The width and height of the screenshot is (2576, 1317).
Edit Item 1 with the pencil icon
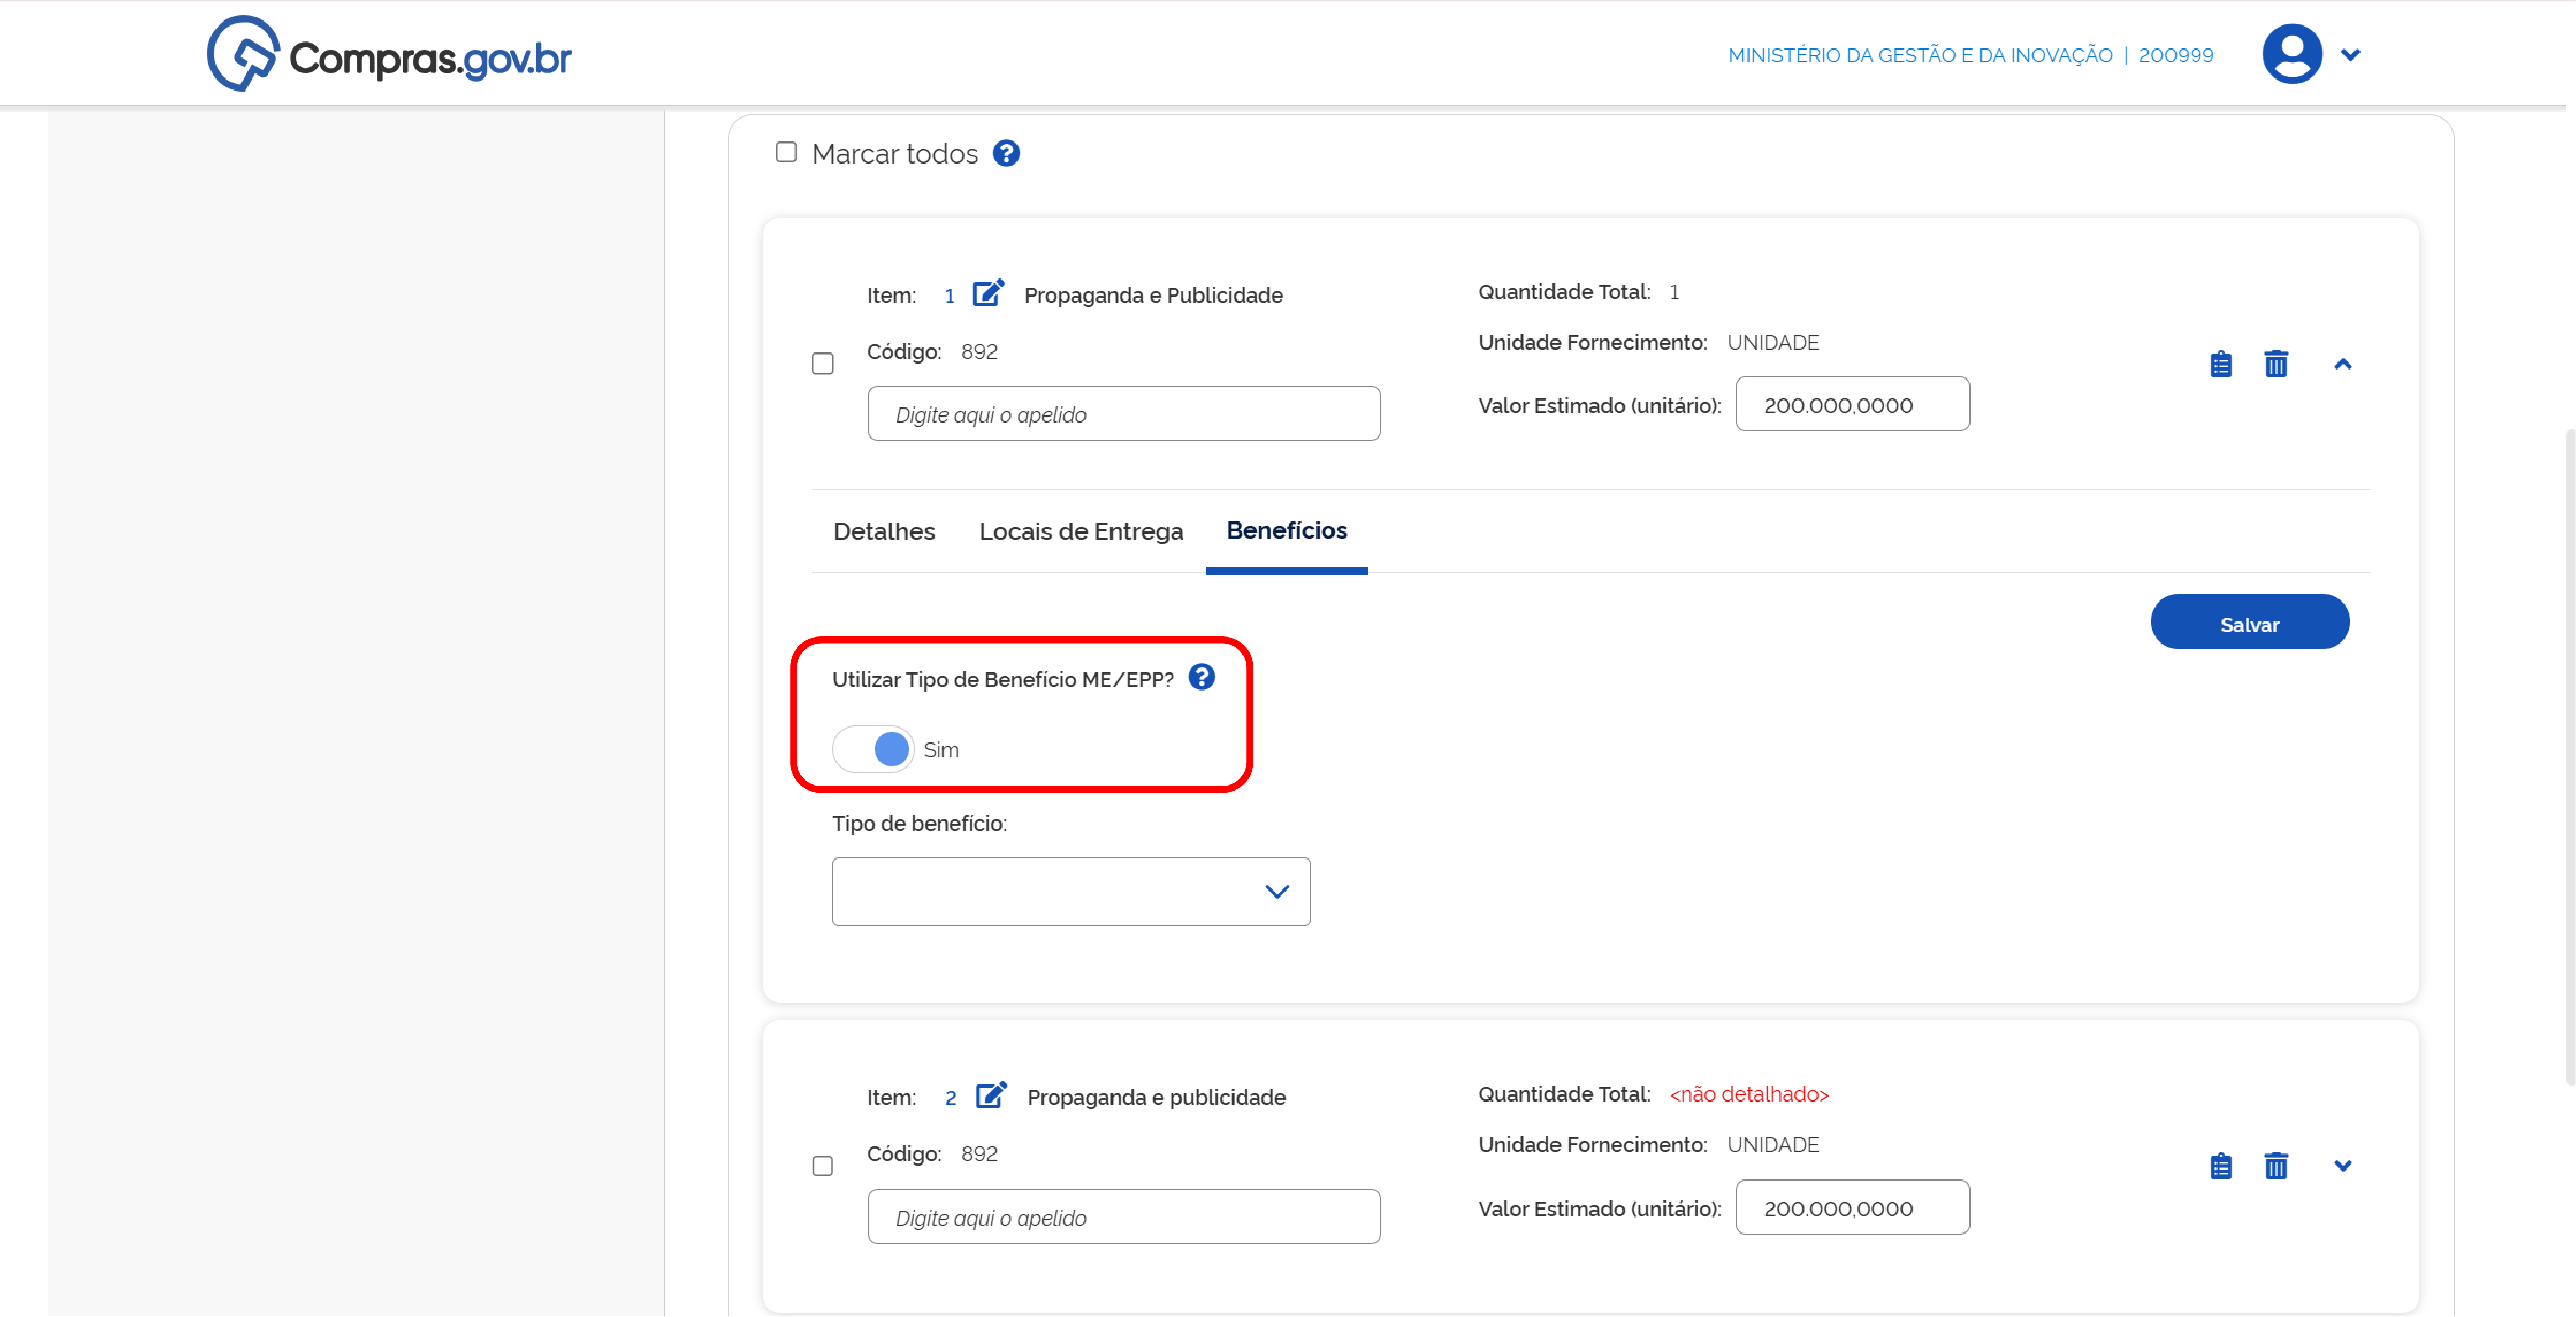pyautogui.click(x=988, y=293)
